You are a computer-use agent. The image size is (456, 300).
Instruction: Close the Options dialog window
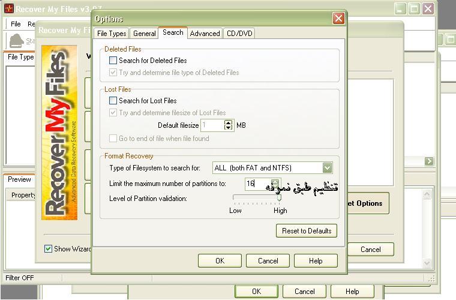[338, 19]
